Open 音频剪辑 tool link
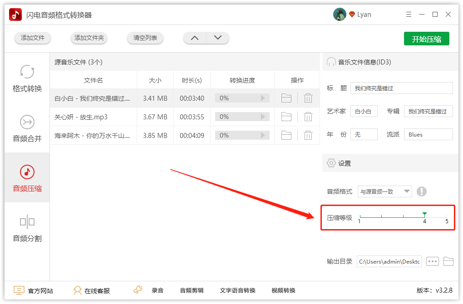 [192, 290]
